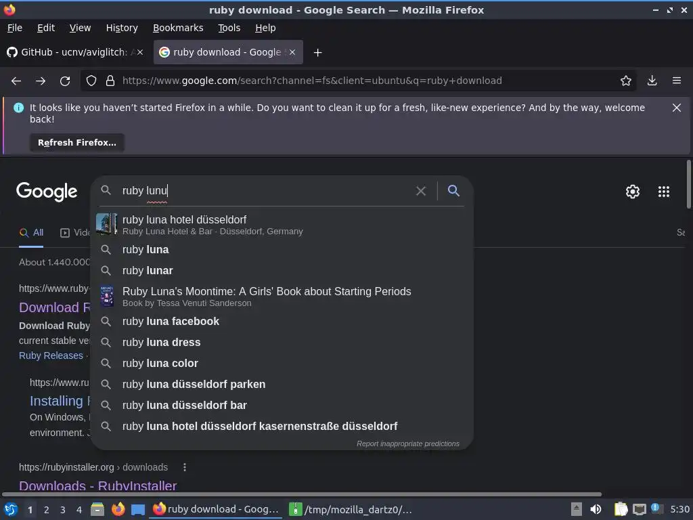Open the Help menu
The image size is (693, 520).
click(265, 28)
